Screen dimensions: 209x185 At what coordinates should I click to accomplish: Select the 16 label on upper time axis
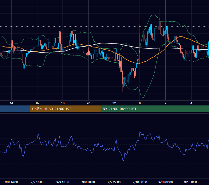(x=37, y=103)
